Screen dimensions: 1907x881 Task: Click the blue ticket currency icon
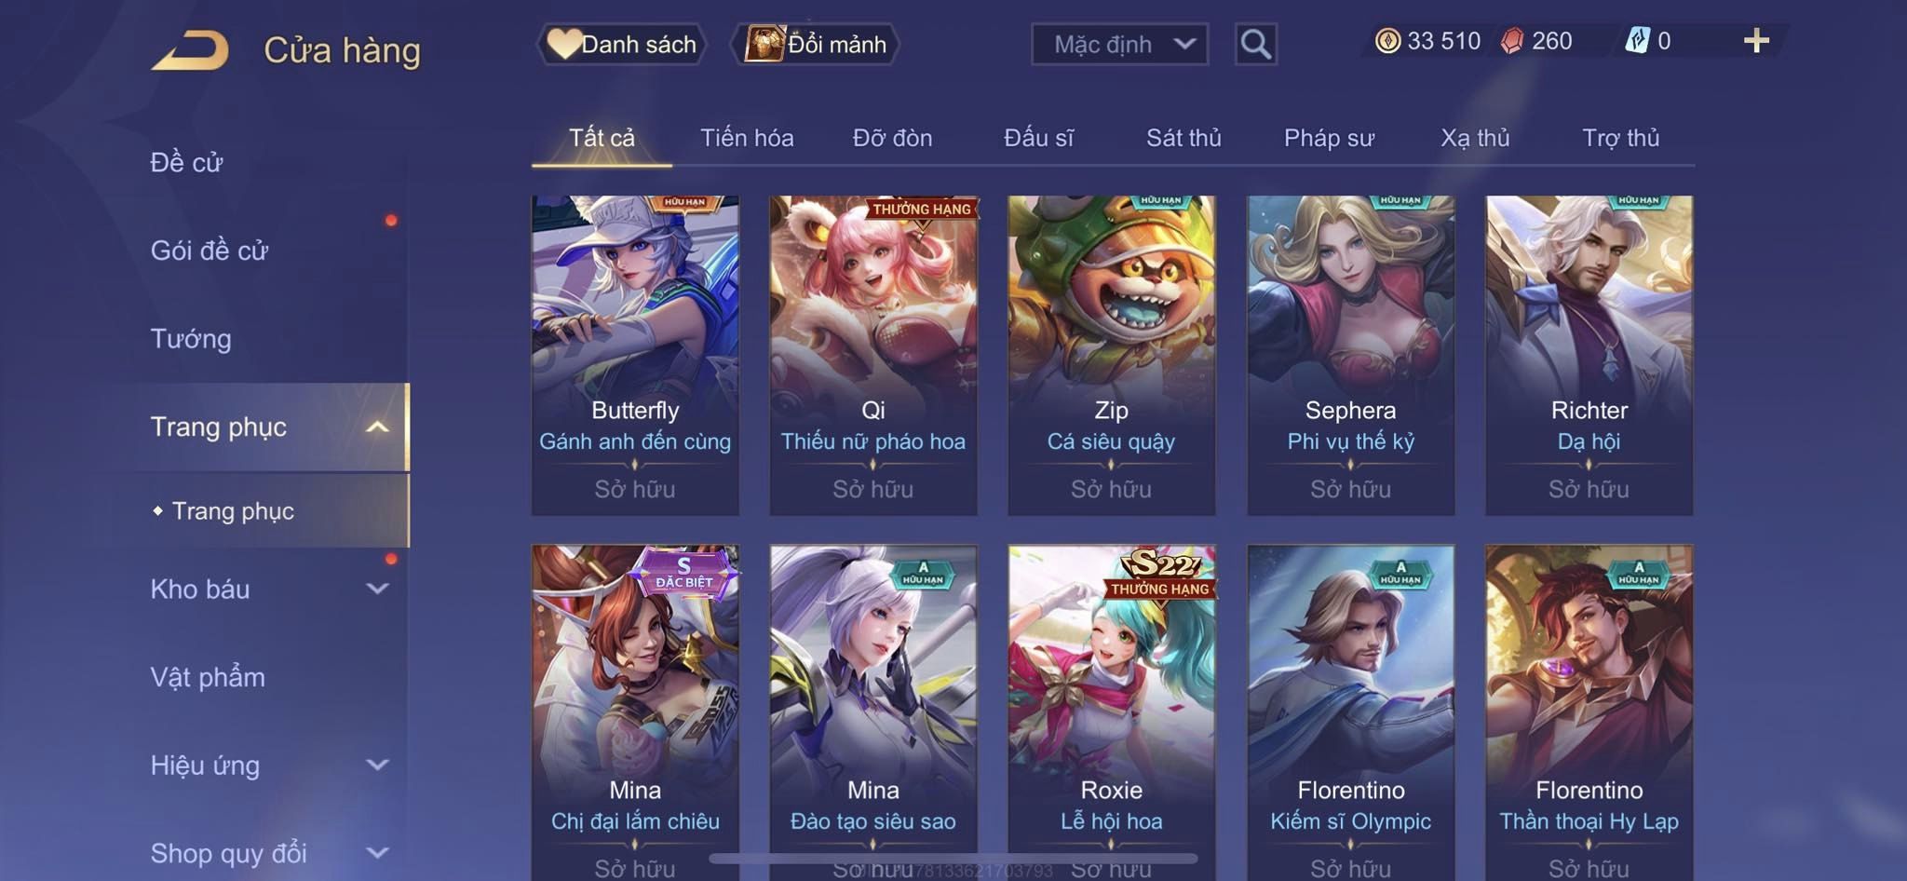coord(1637,41)
